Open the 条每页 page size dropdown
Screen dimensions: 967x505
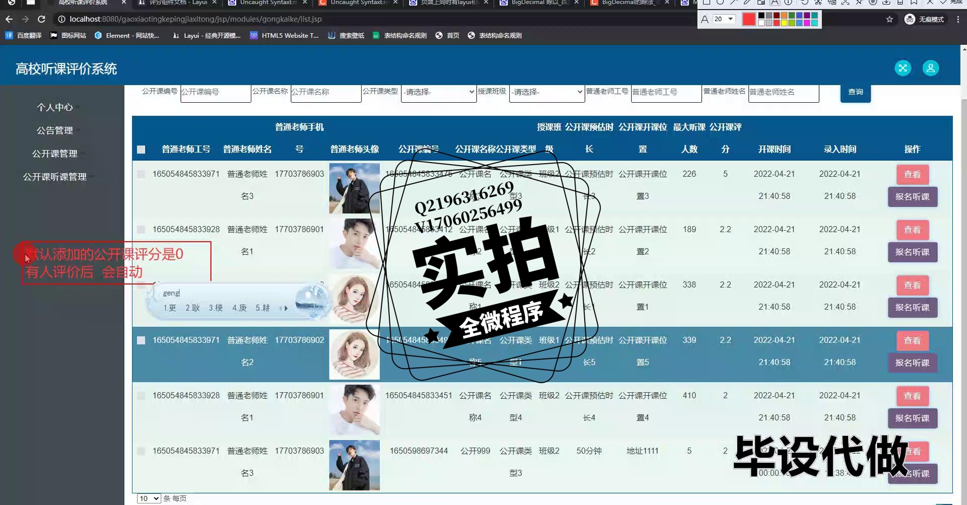[x=149, y=498]
